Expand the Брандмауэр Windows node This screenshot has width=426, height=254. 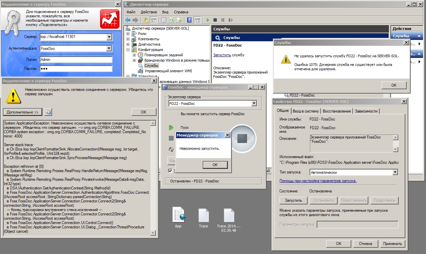[134, 60]
